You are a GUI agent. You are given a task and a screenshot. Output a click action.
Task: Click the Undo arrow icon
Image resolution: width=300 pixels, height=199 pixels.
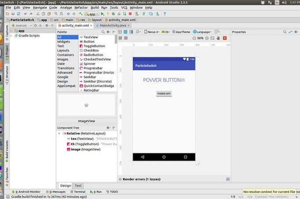pyautogui.click(x=26, y=14)
